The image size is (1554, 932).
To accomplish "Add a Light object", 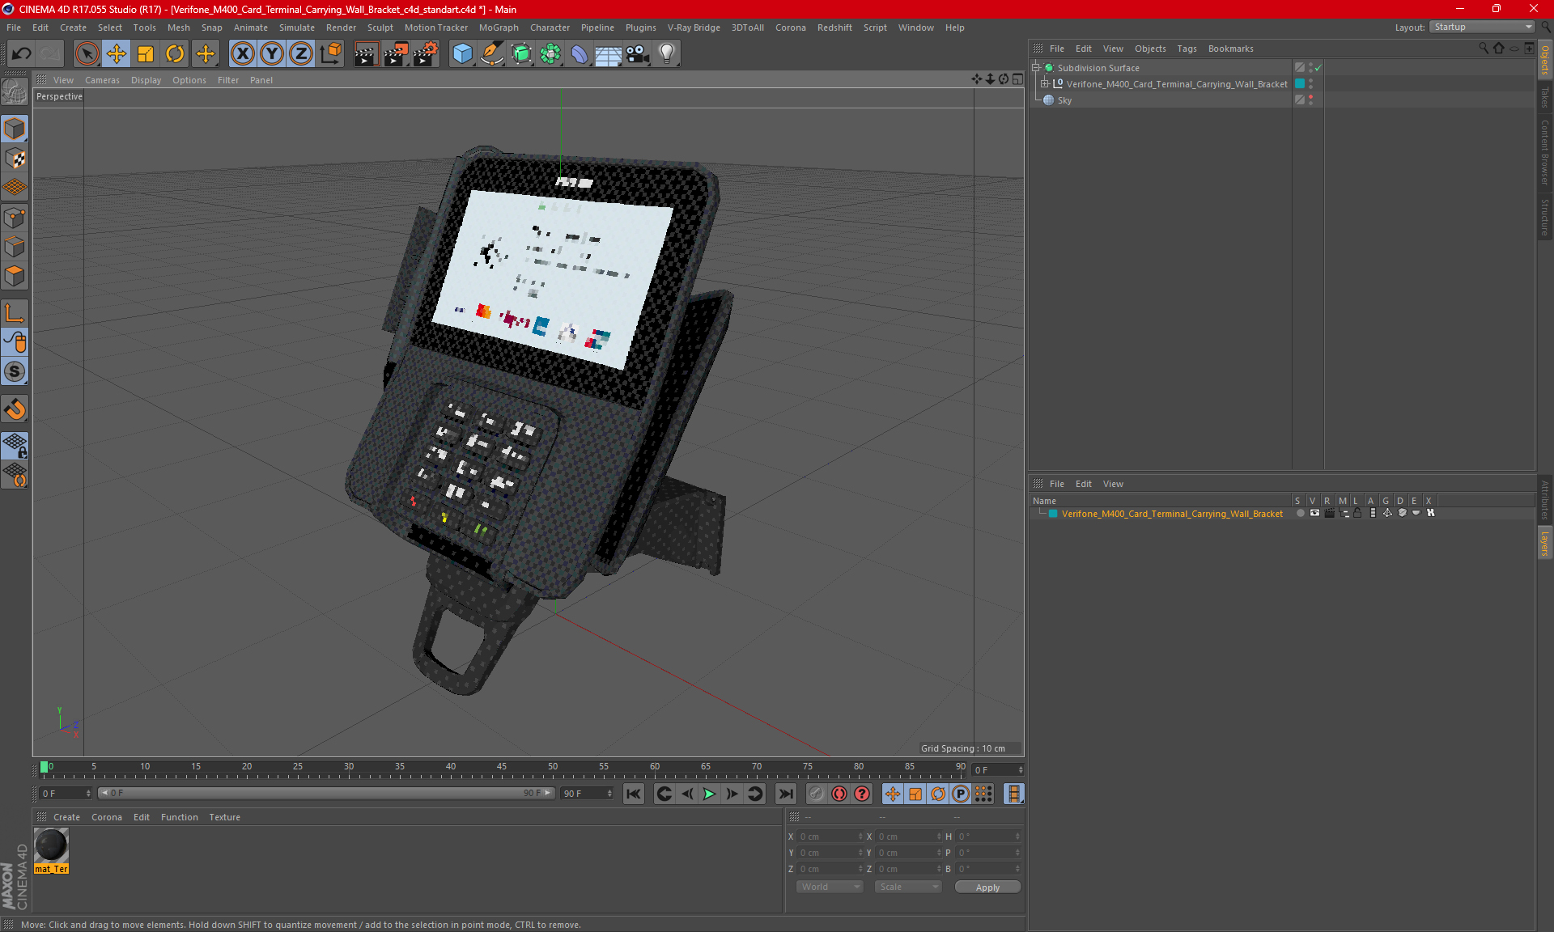I will [x=667, y=54].
